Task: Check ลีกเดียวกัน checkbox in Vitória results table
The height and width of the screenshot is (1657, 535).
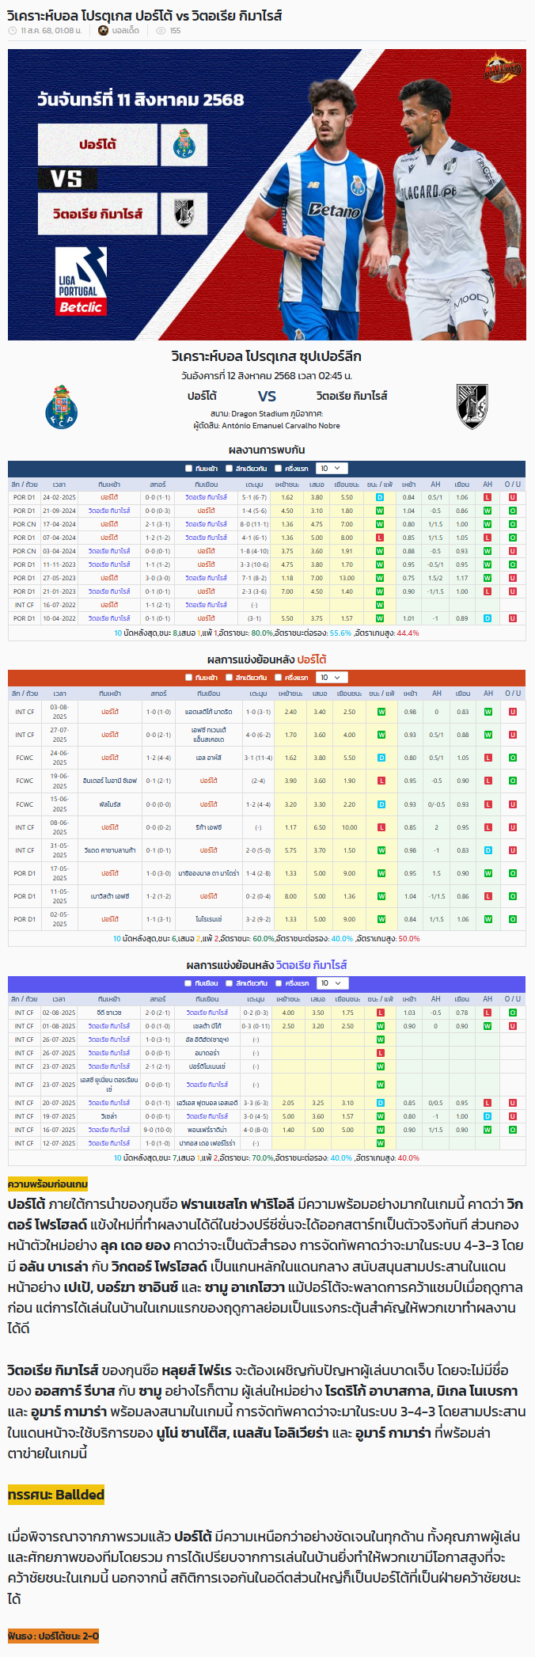Action: tap(229, 983)
